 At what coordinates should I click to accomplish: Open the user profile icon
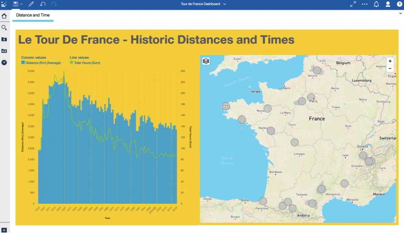coord(388,4)
